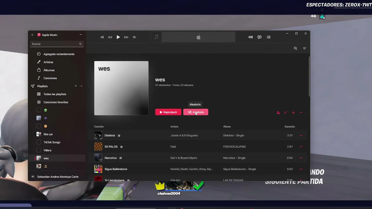Open more options for Narcotics
Image resolution: width=372 pixels, height=209 pixels.
point(301,158)
